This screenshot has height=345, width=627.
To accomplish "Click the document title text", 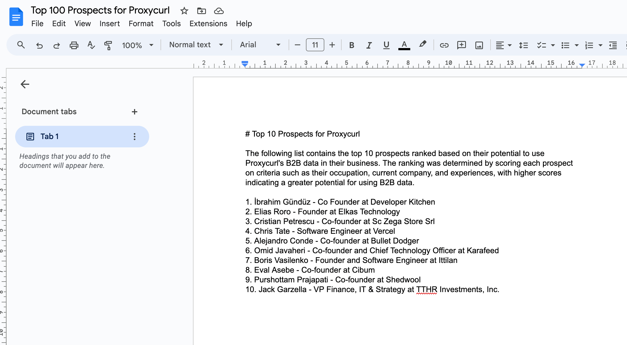I will tap(100, 10).
